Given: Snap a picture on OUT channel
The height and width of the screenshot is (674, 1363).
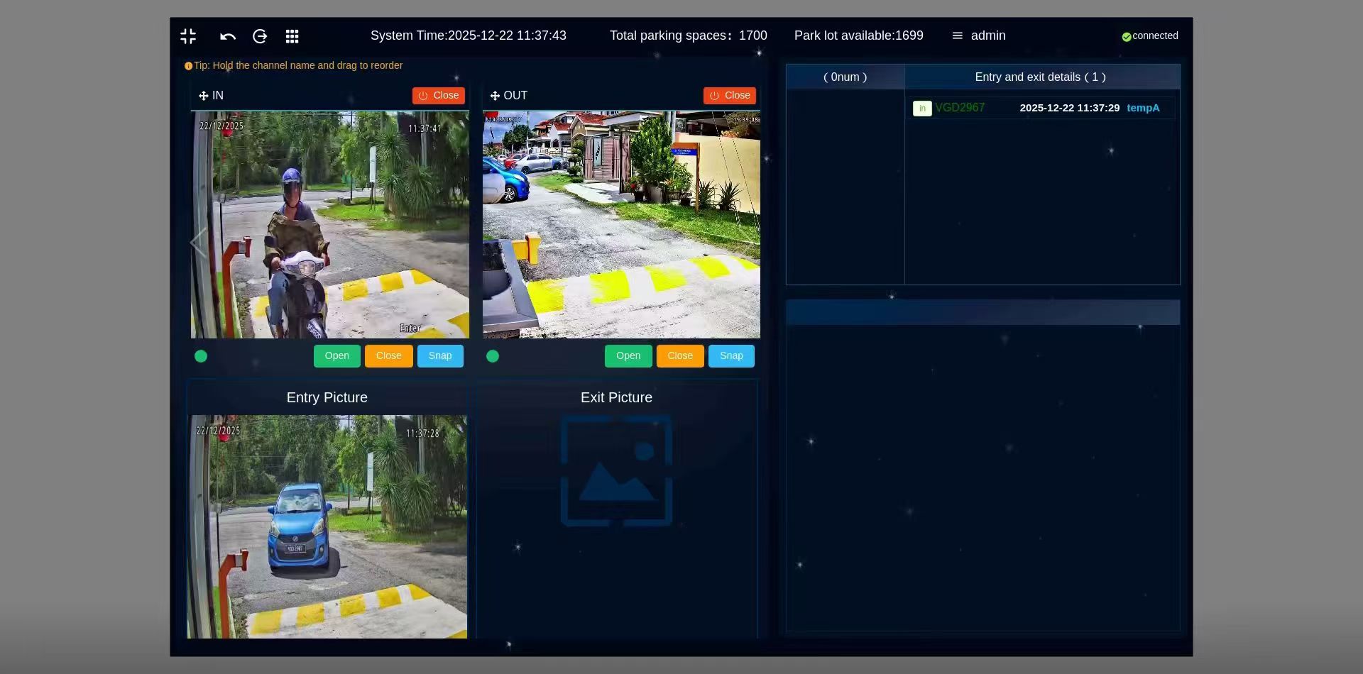Looking at the screenshot, I should click(x=731, y=356).
